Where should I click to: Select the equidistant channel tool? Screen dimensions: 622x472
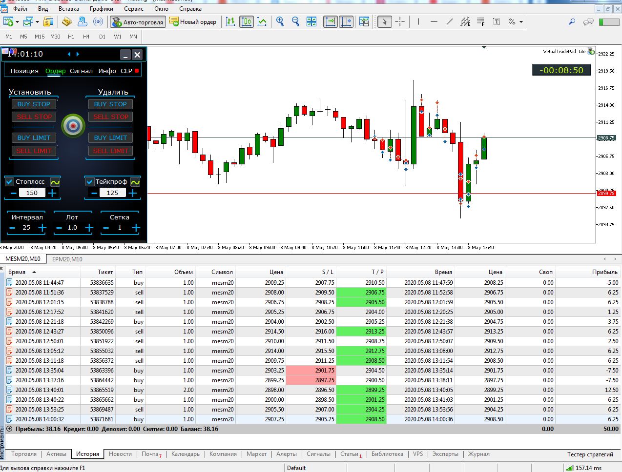[x=465, y=21]
